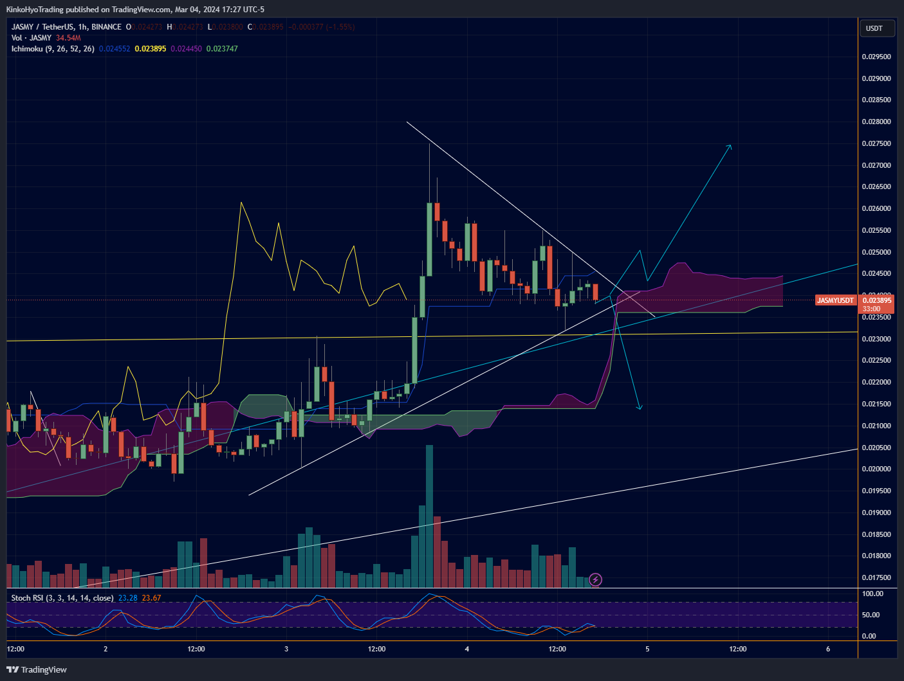904x681 pixels.
Task: Click the date label 3 on time axis
Action: click(286, 649)
